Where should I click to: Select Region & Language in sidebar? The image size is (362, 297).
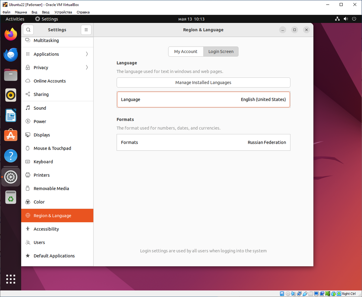click(57, 216)
